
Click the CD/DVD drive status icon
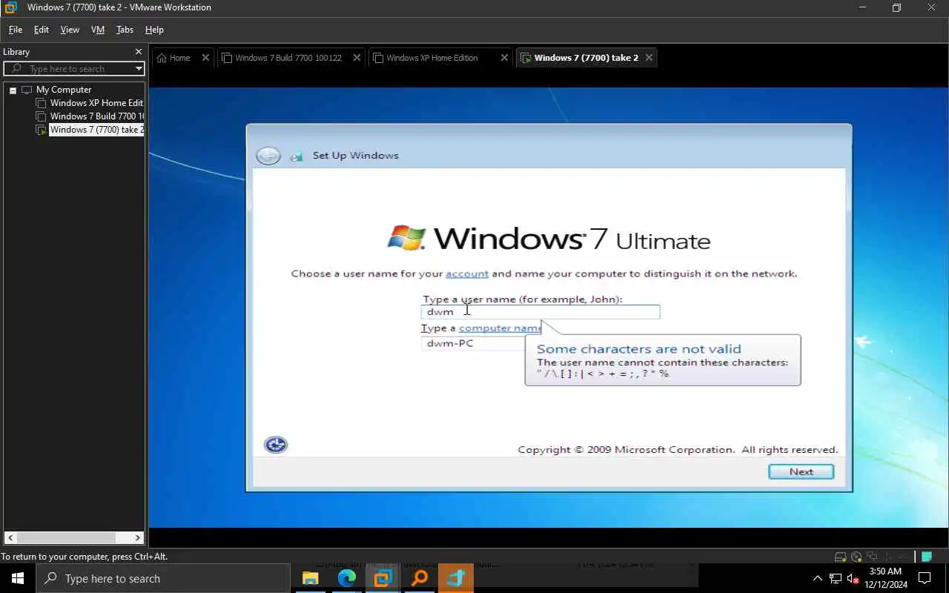click(856, 557)
